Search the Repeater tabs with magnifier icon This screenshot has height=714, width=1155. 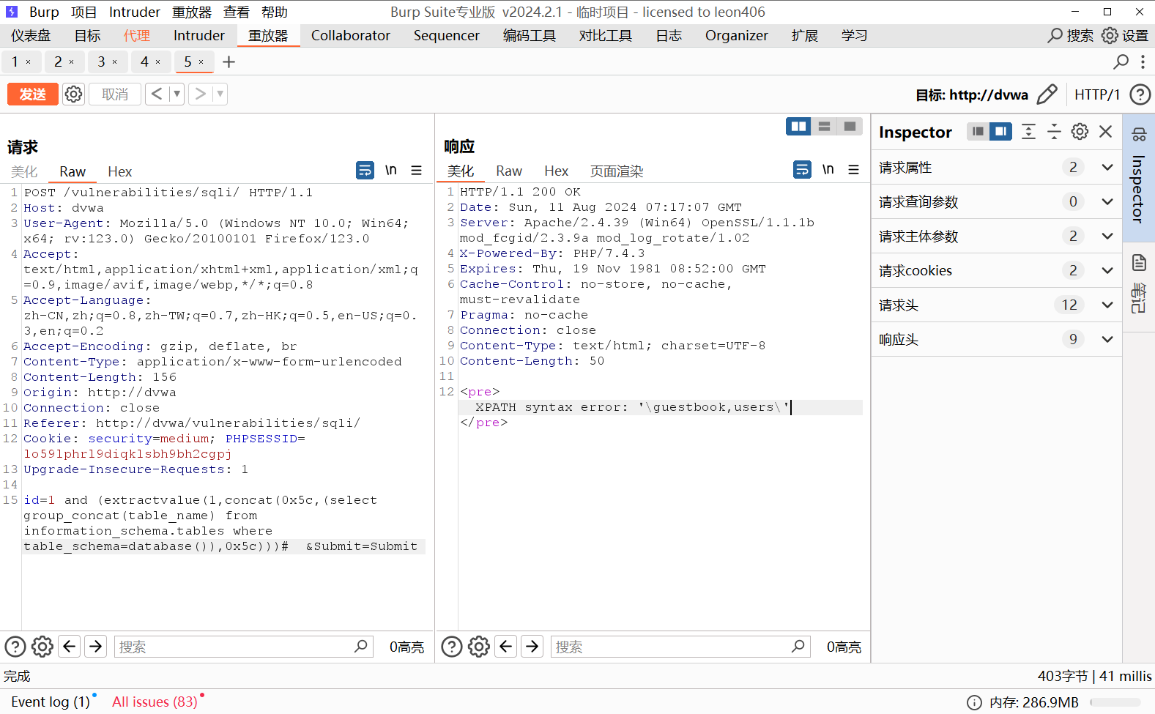pos(1121,62)
